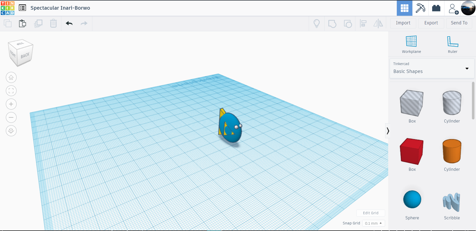Open the Snap Grid 0.1 mm dropdown
The image size is (476, 231).
point(373,223)
